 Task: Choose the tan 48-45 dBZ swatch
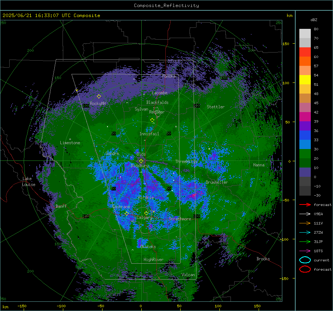click(305, 98)
